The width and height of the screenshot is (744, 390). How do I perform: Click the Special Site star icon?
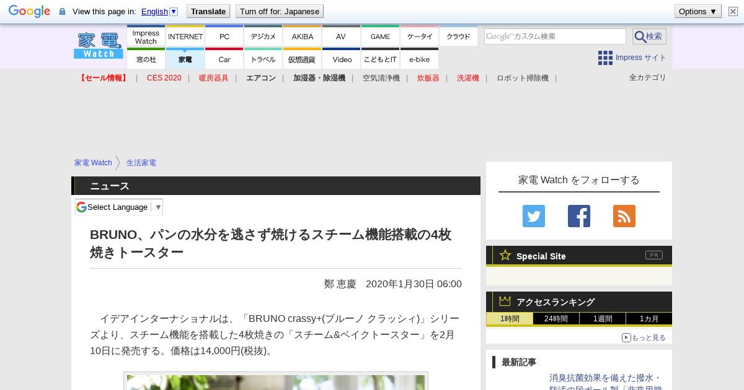pos(505,255)
